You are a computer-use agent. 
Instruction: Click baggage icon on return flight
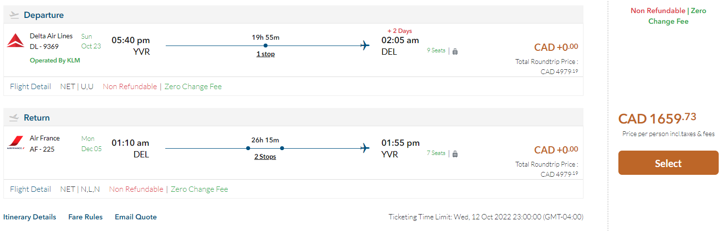[455, 154]
